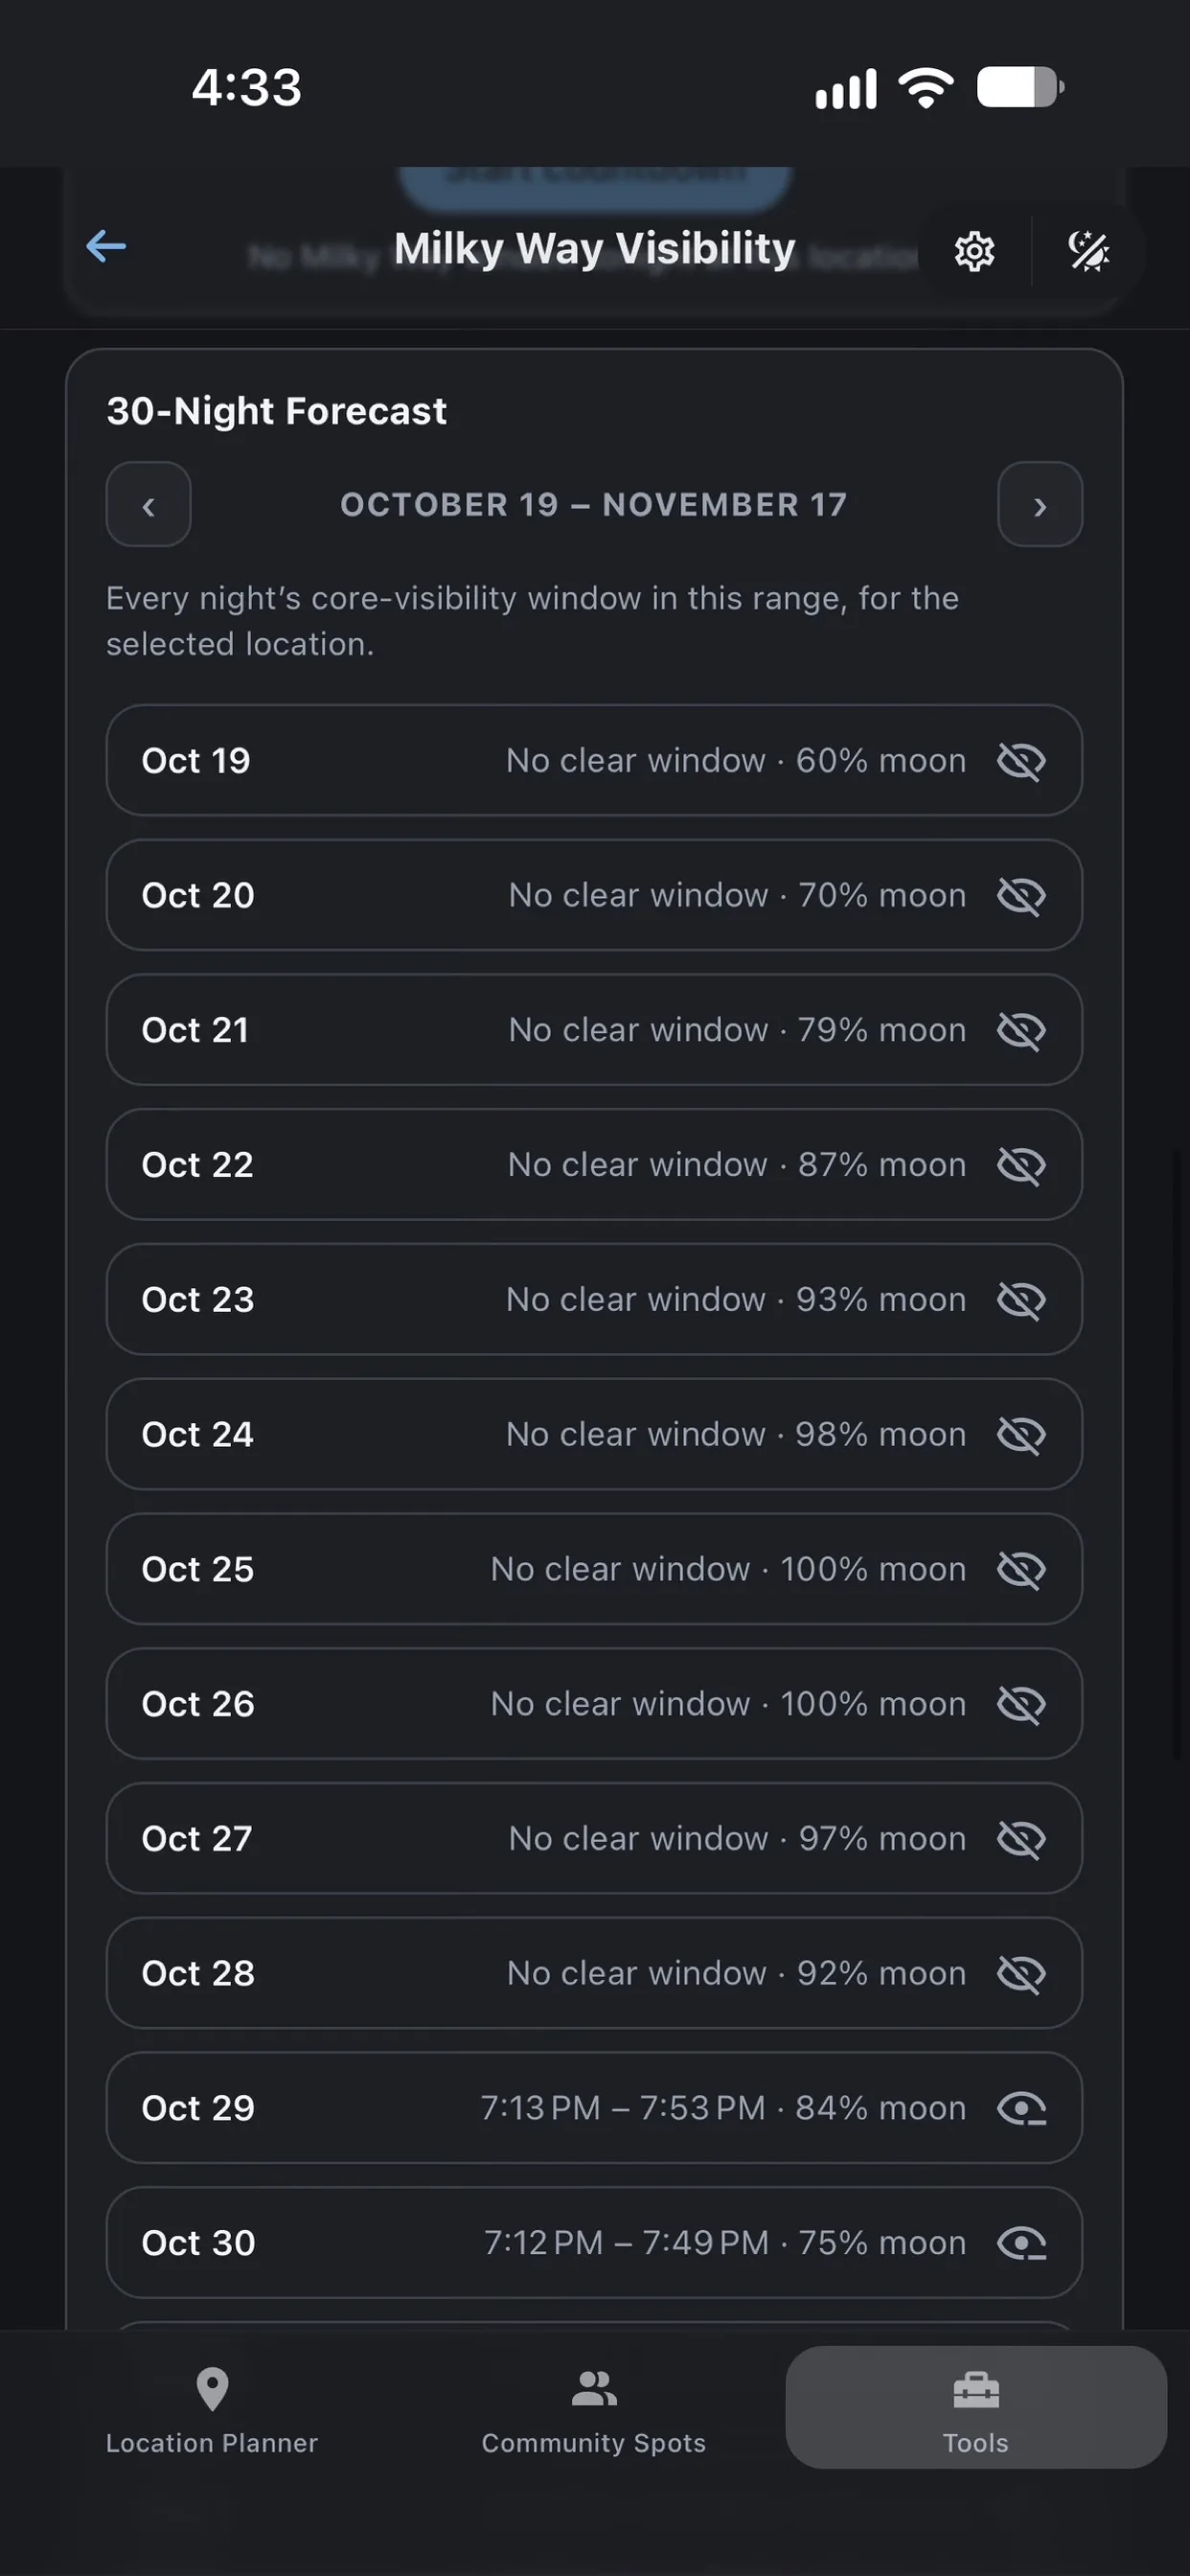Tap the stars-slash icon in header
This screenshot has width=1190, height=2576.
1089,251
